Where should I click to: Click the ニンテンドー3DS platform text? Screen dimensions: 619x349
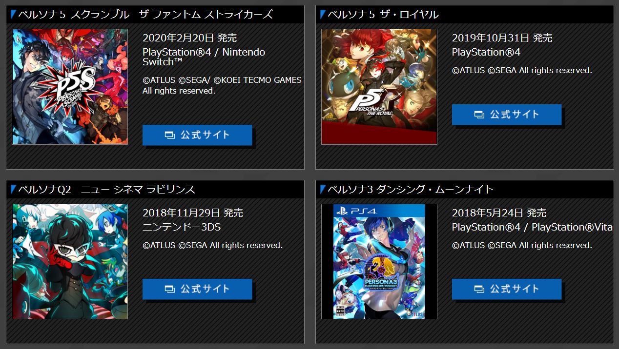[x=182, y=227]
